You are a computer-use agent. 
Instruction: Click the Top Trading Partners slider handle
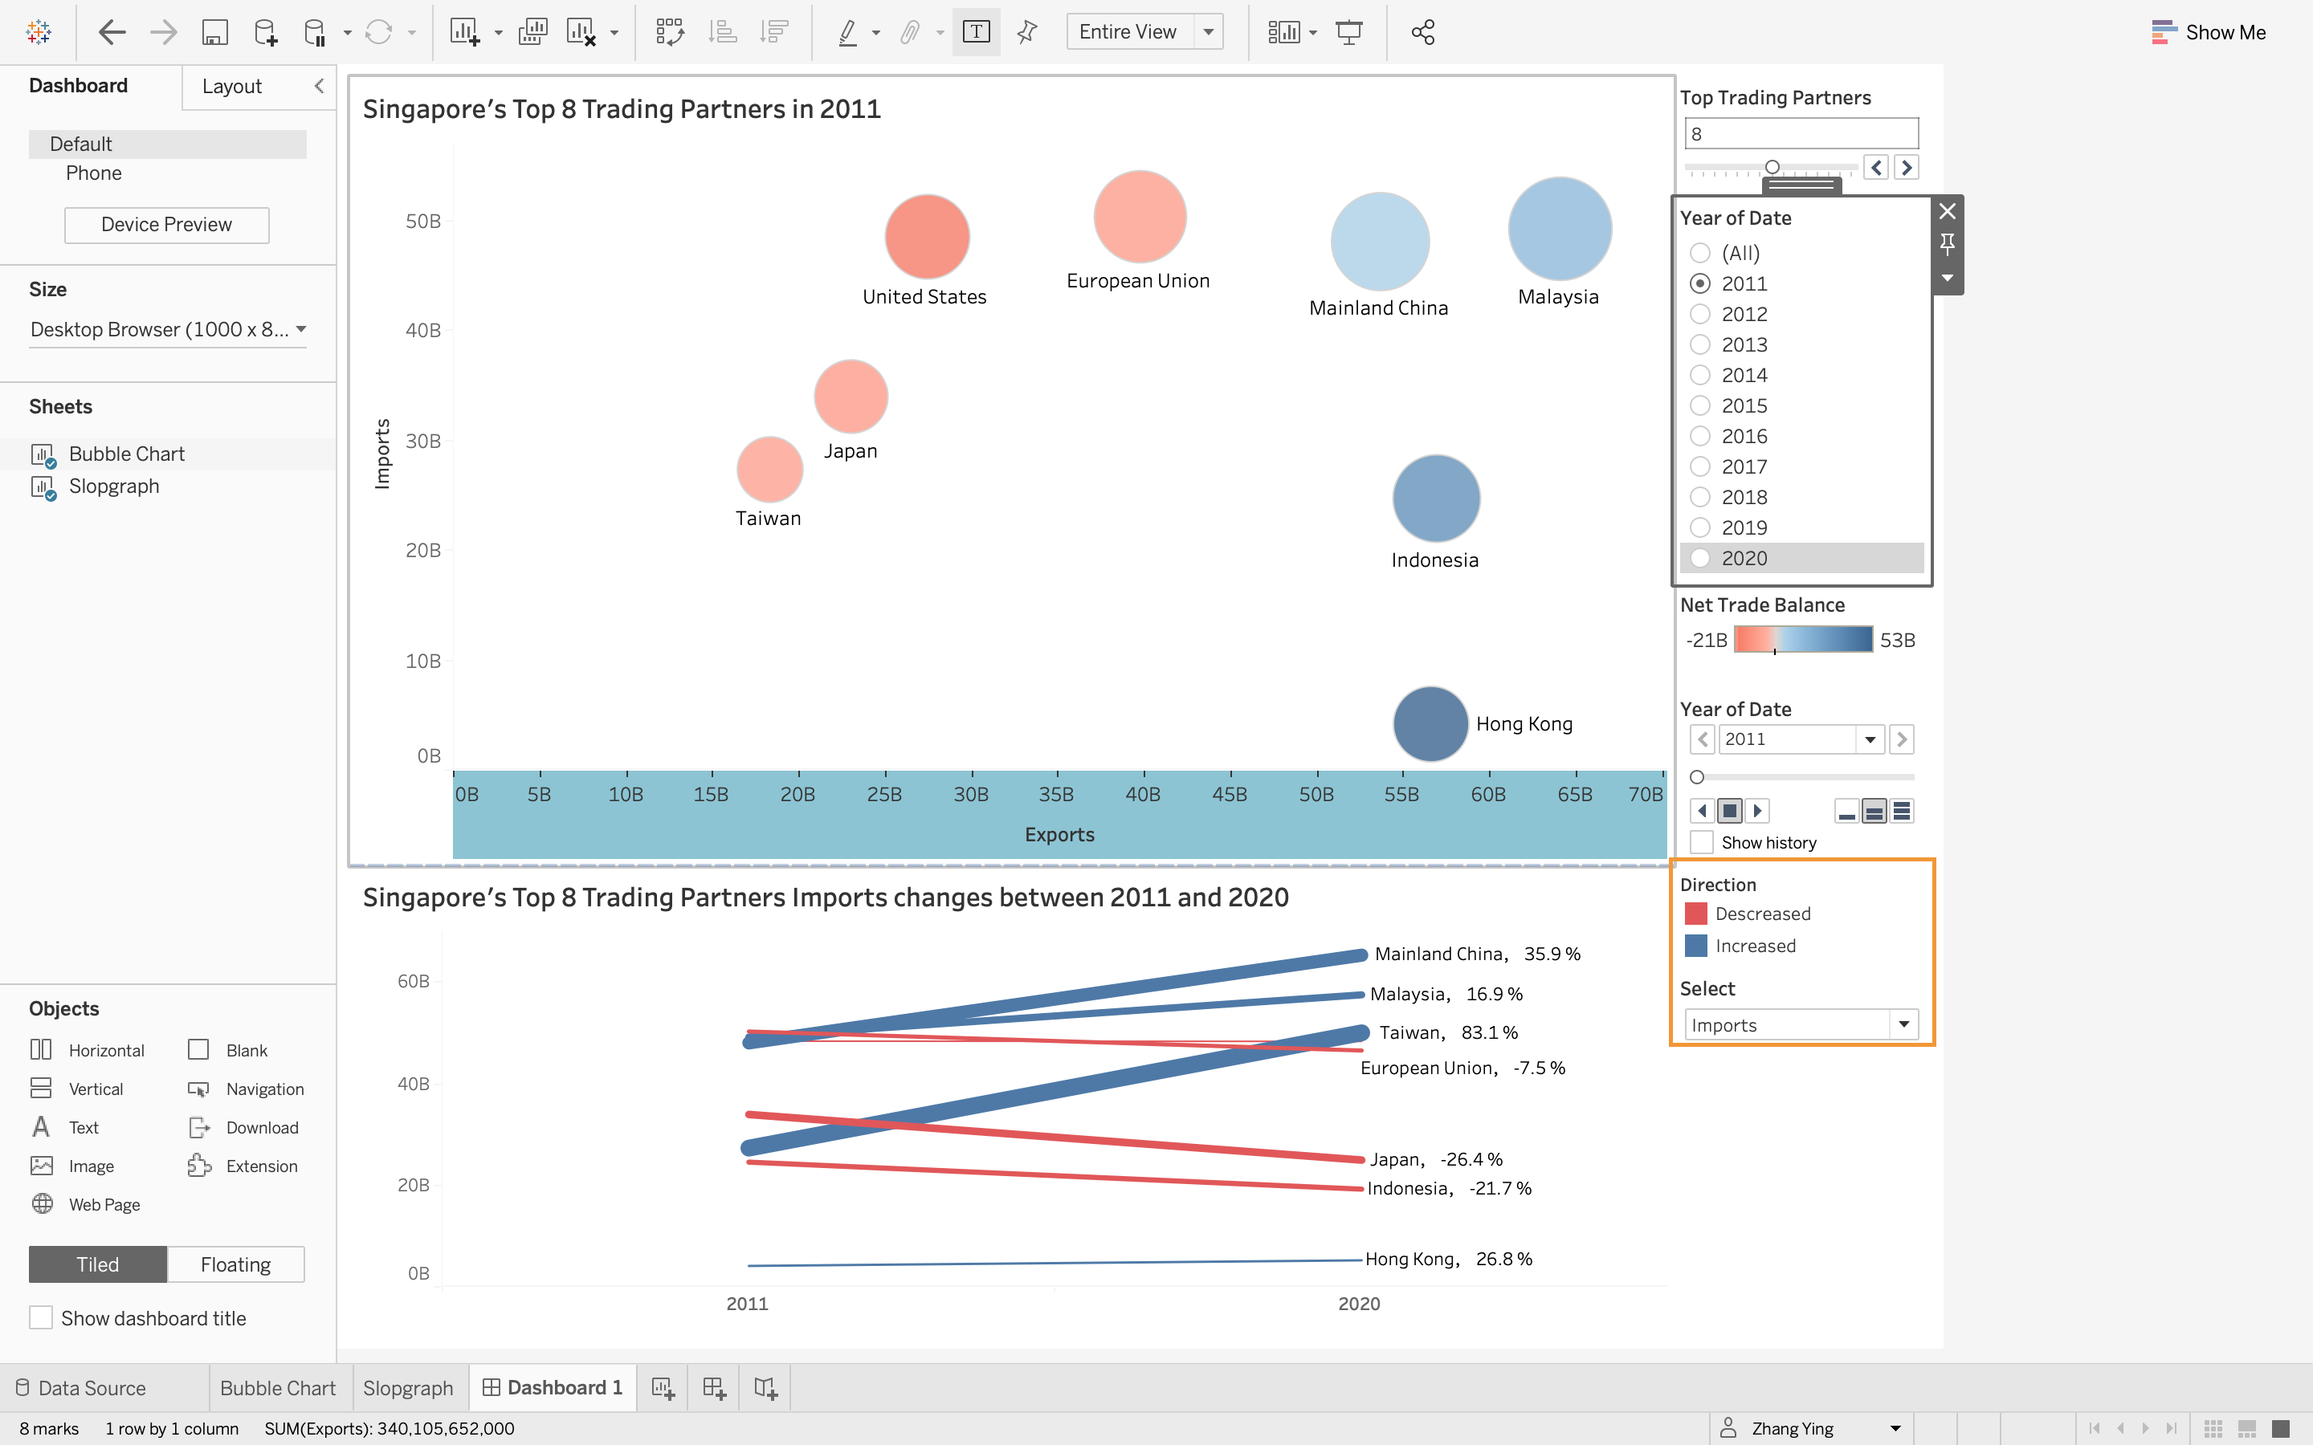point(1772,167)
